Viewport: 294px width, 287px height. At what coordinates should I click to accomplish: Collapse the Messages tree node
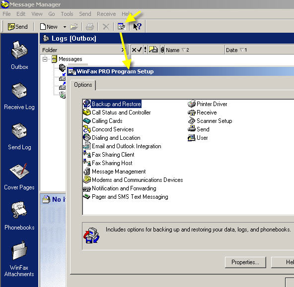point(45,59)
